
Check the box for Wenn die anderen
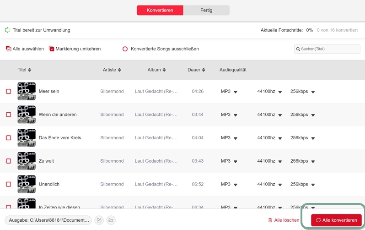(x=8, y=115)
